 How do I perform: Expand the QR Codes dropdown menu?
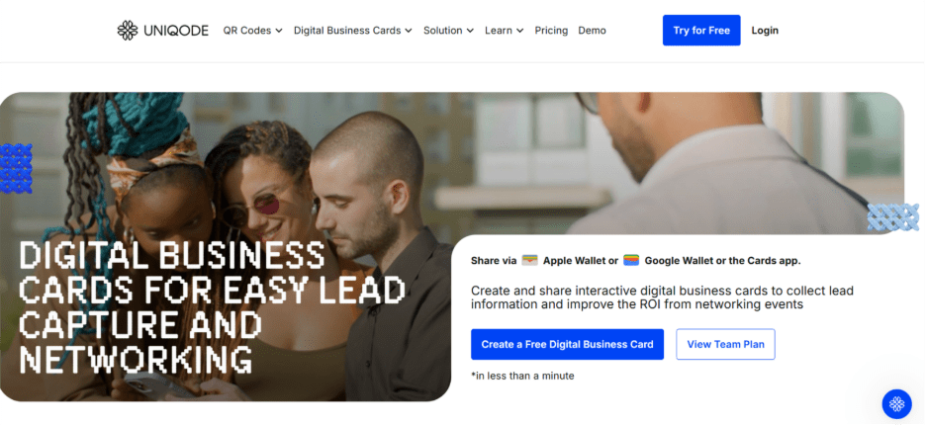point(252,31)
